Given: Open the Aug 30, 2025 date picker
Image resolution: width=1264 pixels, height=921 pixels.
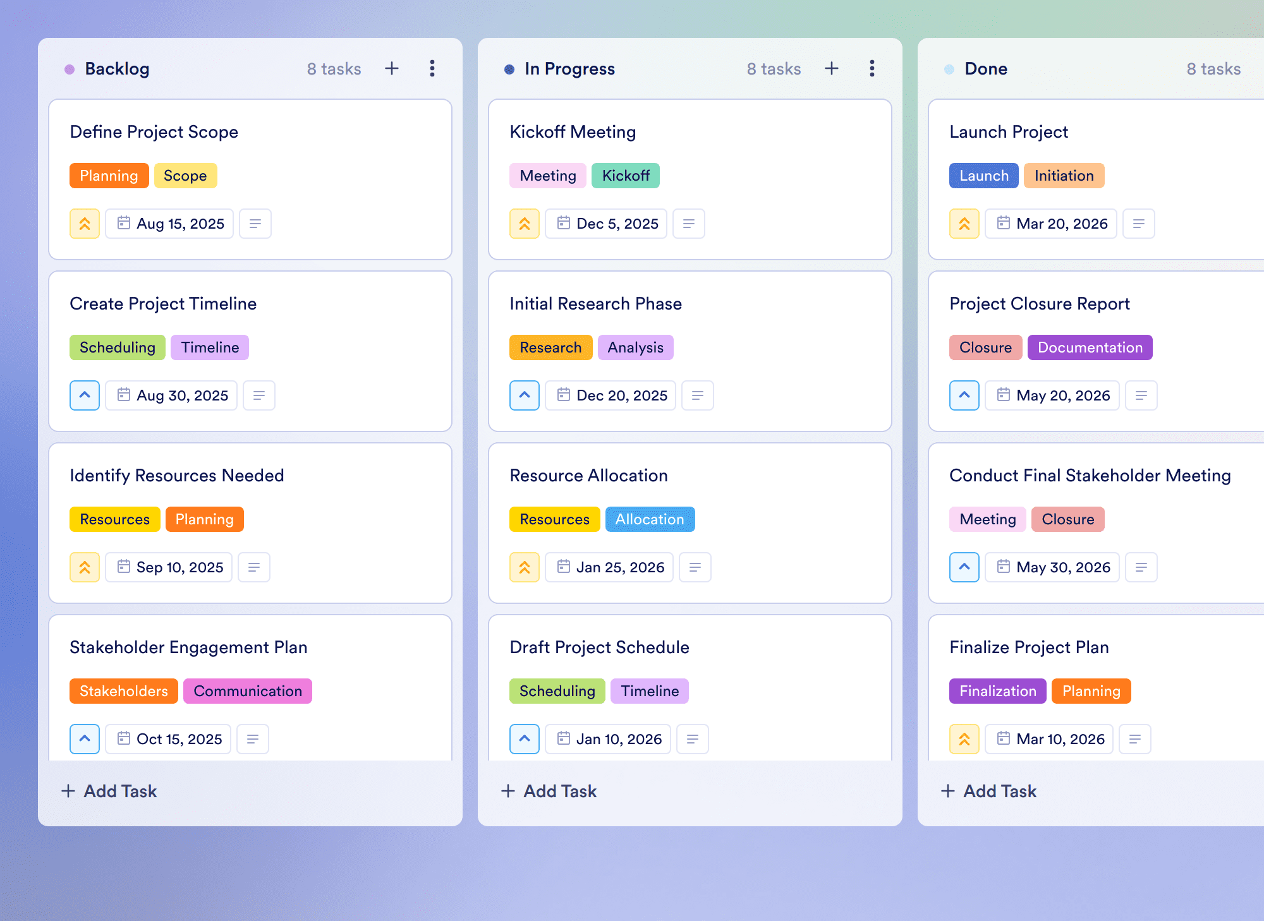Looking at the screenshot, I should 171,395.
